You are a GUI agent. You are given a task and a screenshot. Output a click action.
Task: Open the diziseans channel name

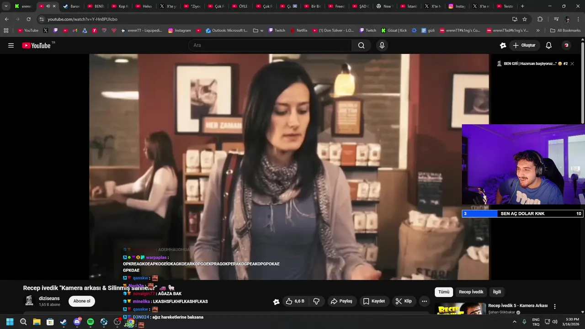49,298
